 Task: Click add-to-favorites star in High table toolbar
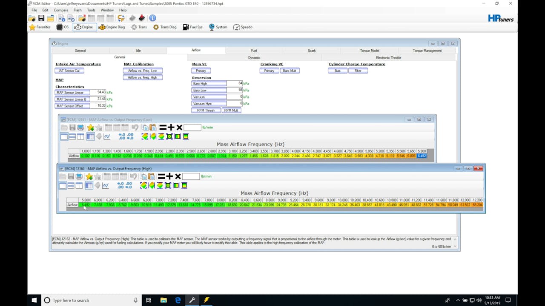point(89,176)
